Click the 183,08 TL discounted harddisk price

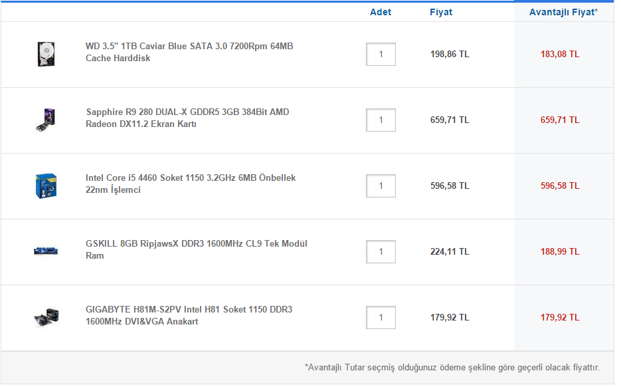560,55
